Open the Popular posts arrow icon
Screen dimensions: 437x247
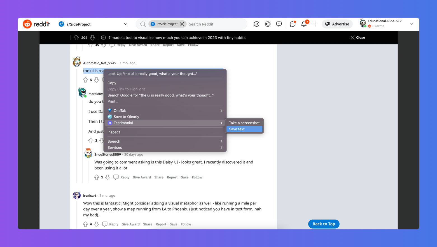(256, 24)
